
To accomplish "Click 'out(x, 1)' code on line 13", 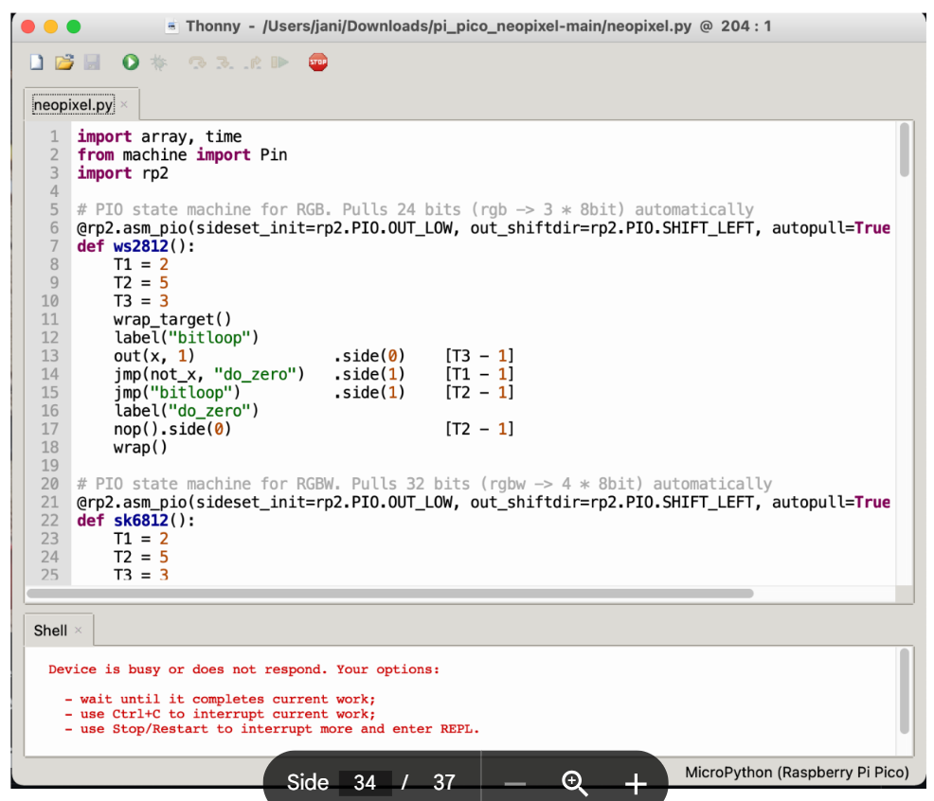I will coord(154,356).
